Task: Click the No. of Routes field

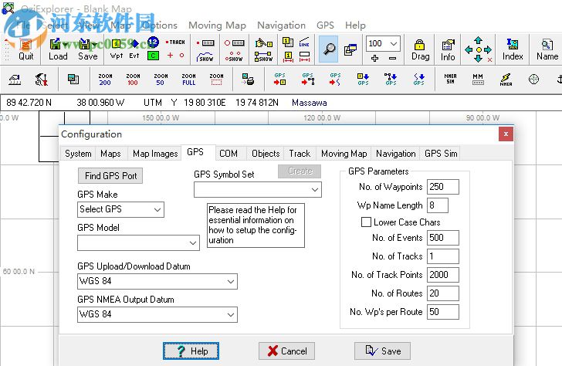Action: pyautogui.click(x=443, y=293)
